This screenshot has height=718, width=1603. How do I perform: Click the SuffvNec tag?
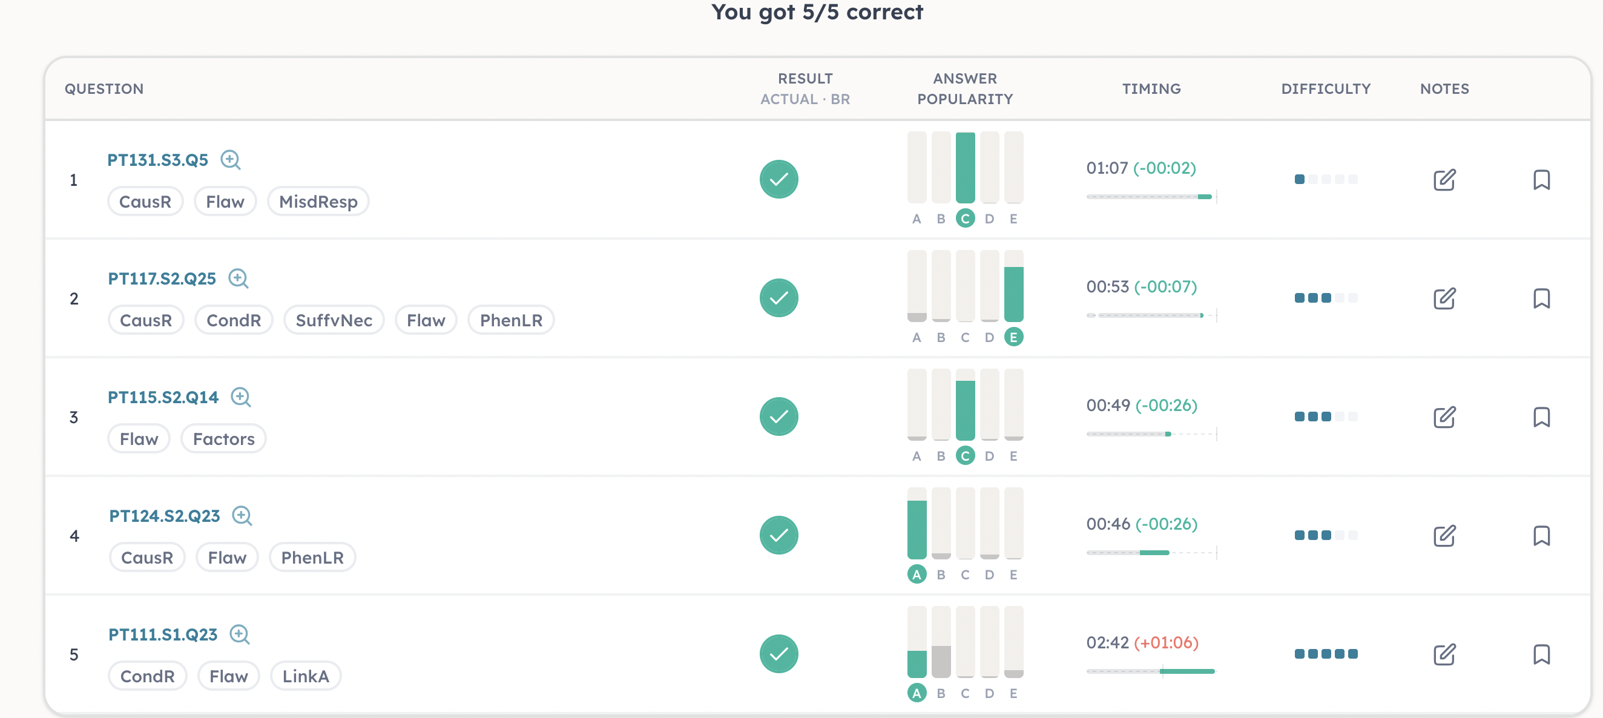pyautogui.click(x=334, y=320)
